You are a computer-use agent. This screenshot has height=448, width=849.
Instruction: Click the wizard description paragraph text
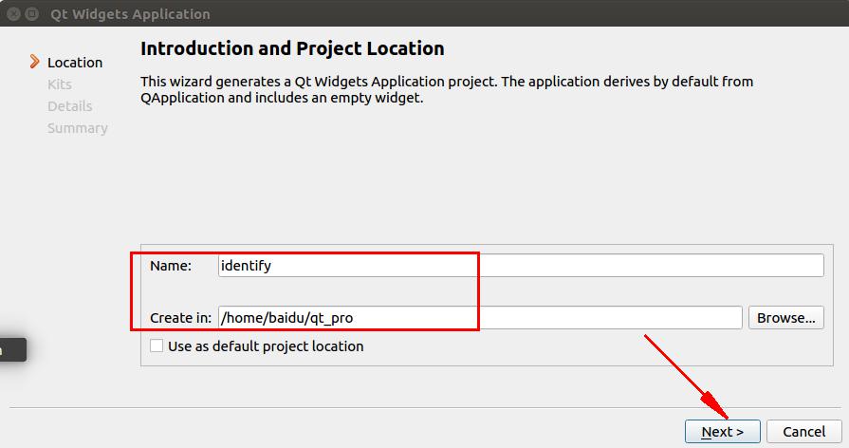coord(446,89)
